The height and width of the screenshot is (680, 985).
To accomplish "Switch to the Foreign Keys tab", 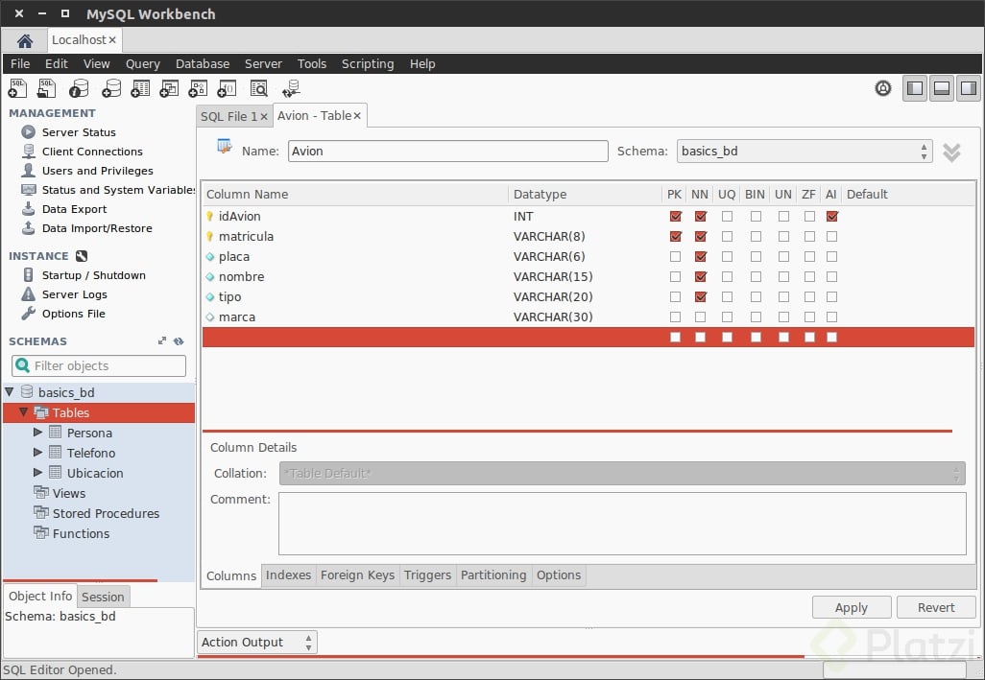I will tap(357, 575).
